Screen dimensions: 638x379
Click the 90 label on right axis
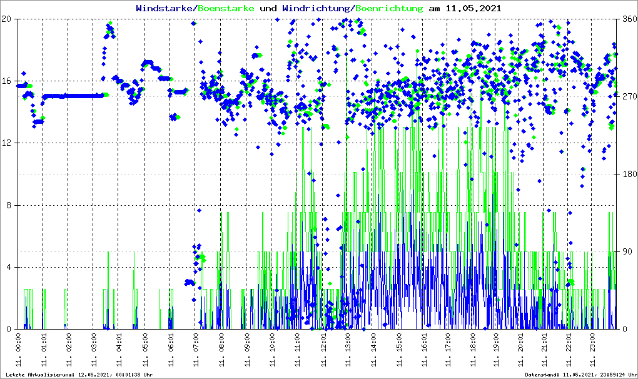pyautogui.click(x=625, y=251)
